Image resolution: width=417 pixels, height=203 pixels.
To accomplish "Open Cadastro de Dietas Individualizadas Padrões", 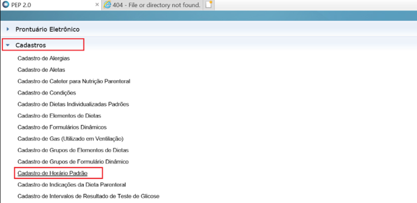I will tap(73, 104).
